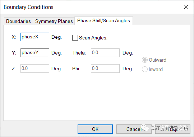Open Help from the dialog button
The image size is (194, 137).
click(173, 129)
